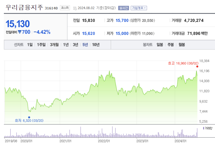
Task: Click the 2021/01 x-axis label
Action: pyautogui.click(x=65, y=141)
